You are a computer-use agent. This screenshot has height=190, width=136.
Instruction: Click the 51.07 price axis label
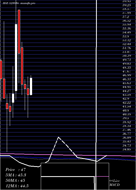coord(126,52)
